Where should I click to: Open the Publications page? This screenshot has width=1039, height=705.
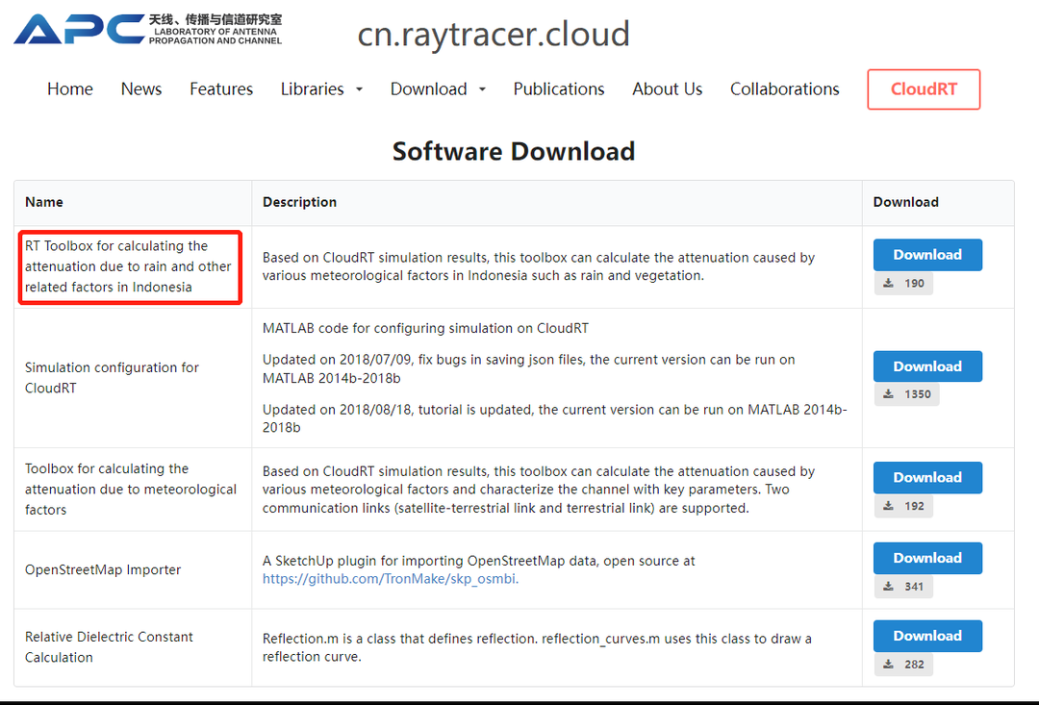click(559, 88)
